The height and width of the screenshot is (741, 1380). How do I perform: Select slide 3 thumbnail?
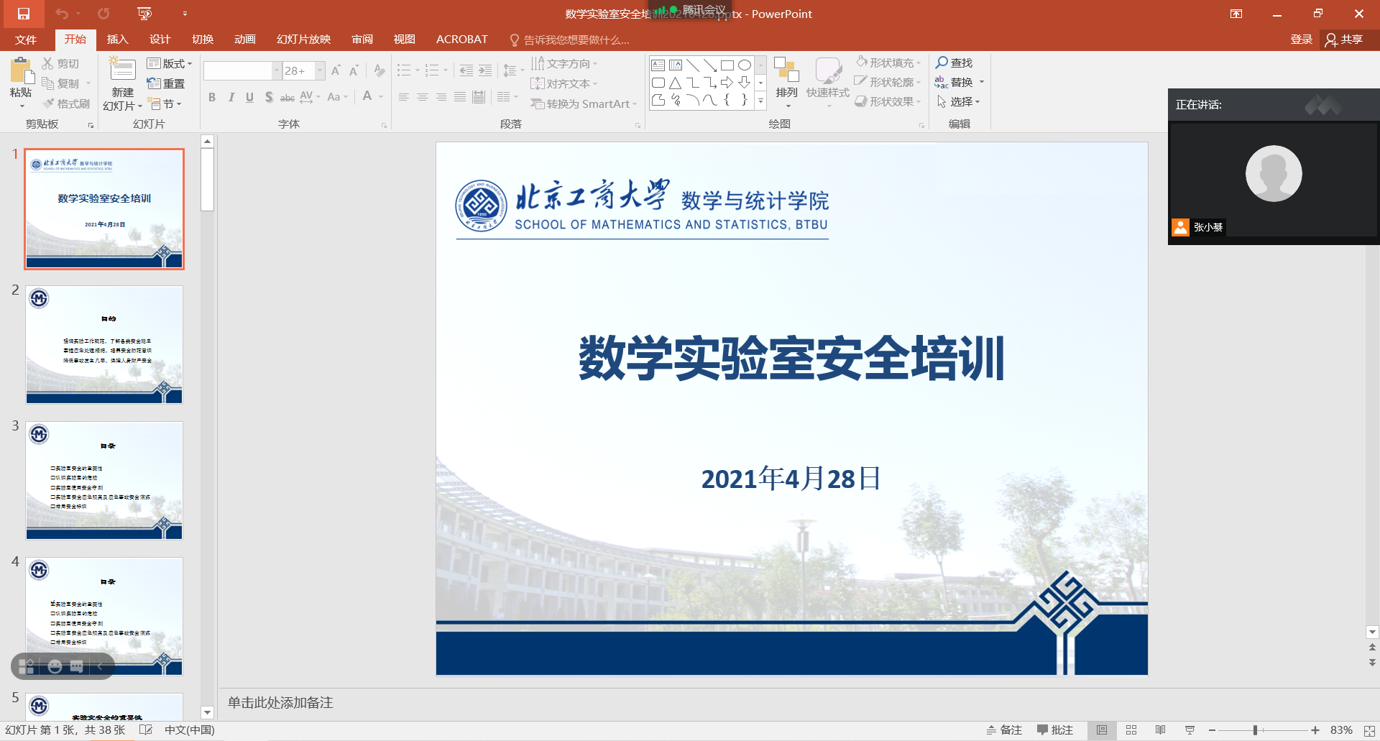104,480
